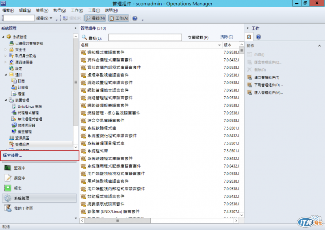The height and width of the screenshot is (230, 325).
Task: Click help icon in 工作 pane
Action: point(258,37)
